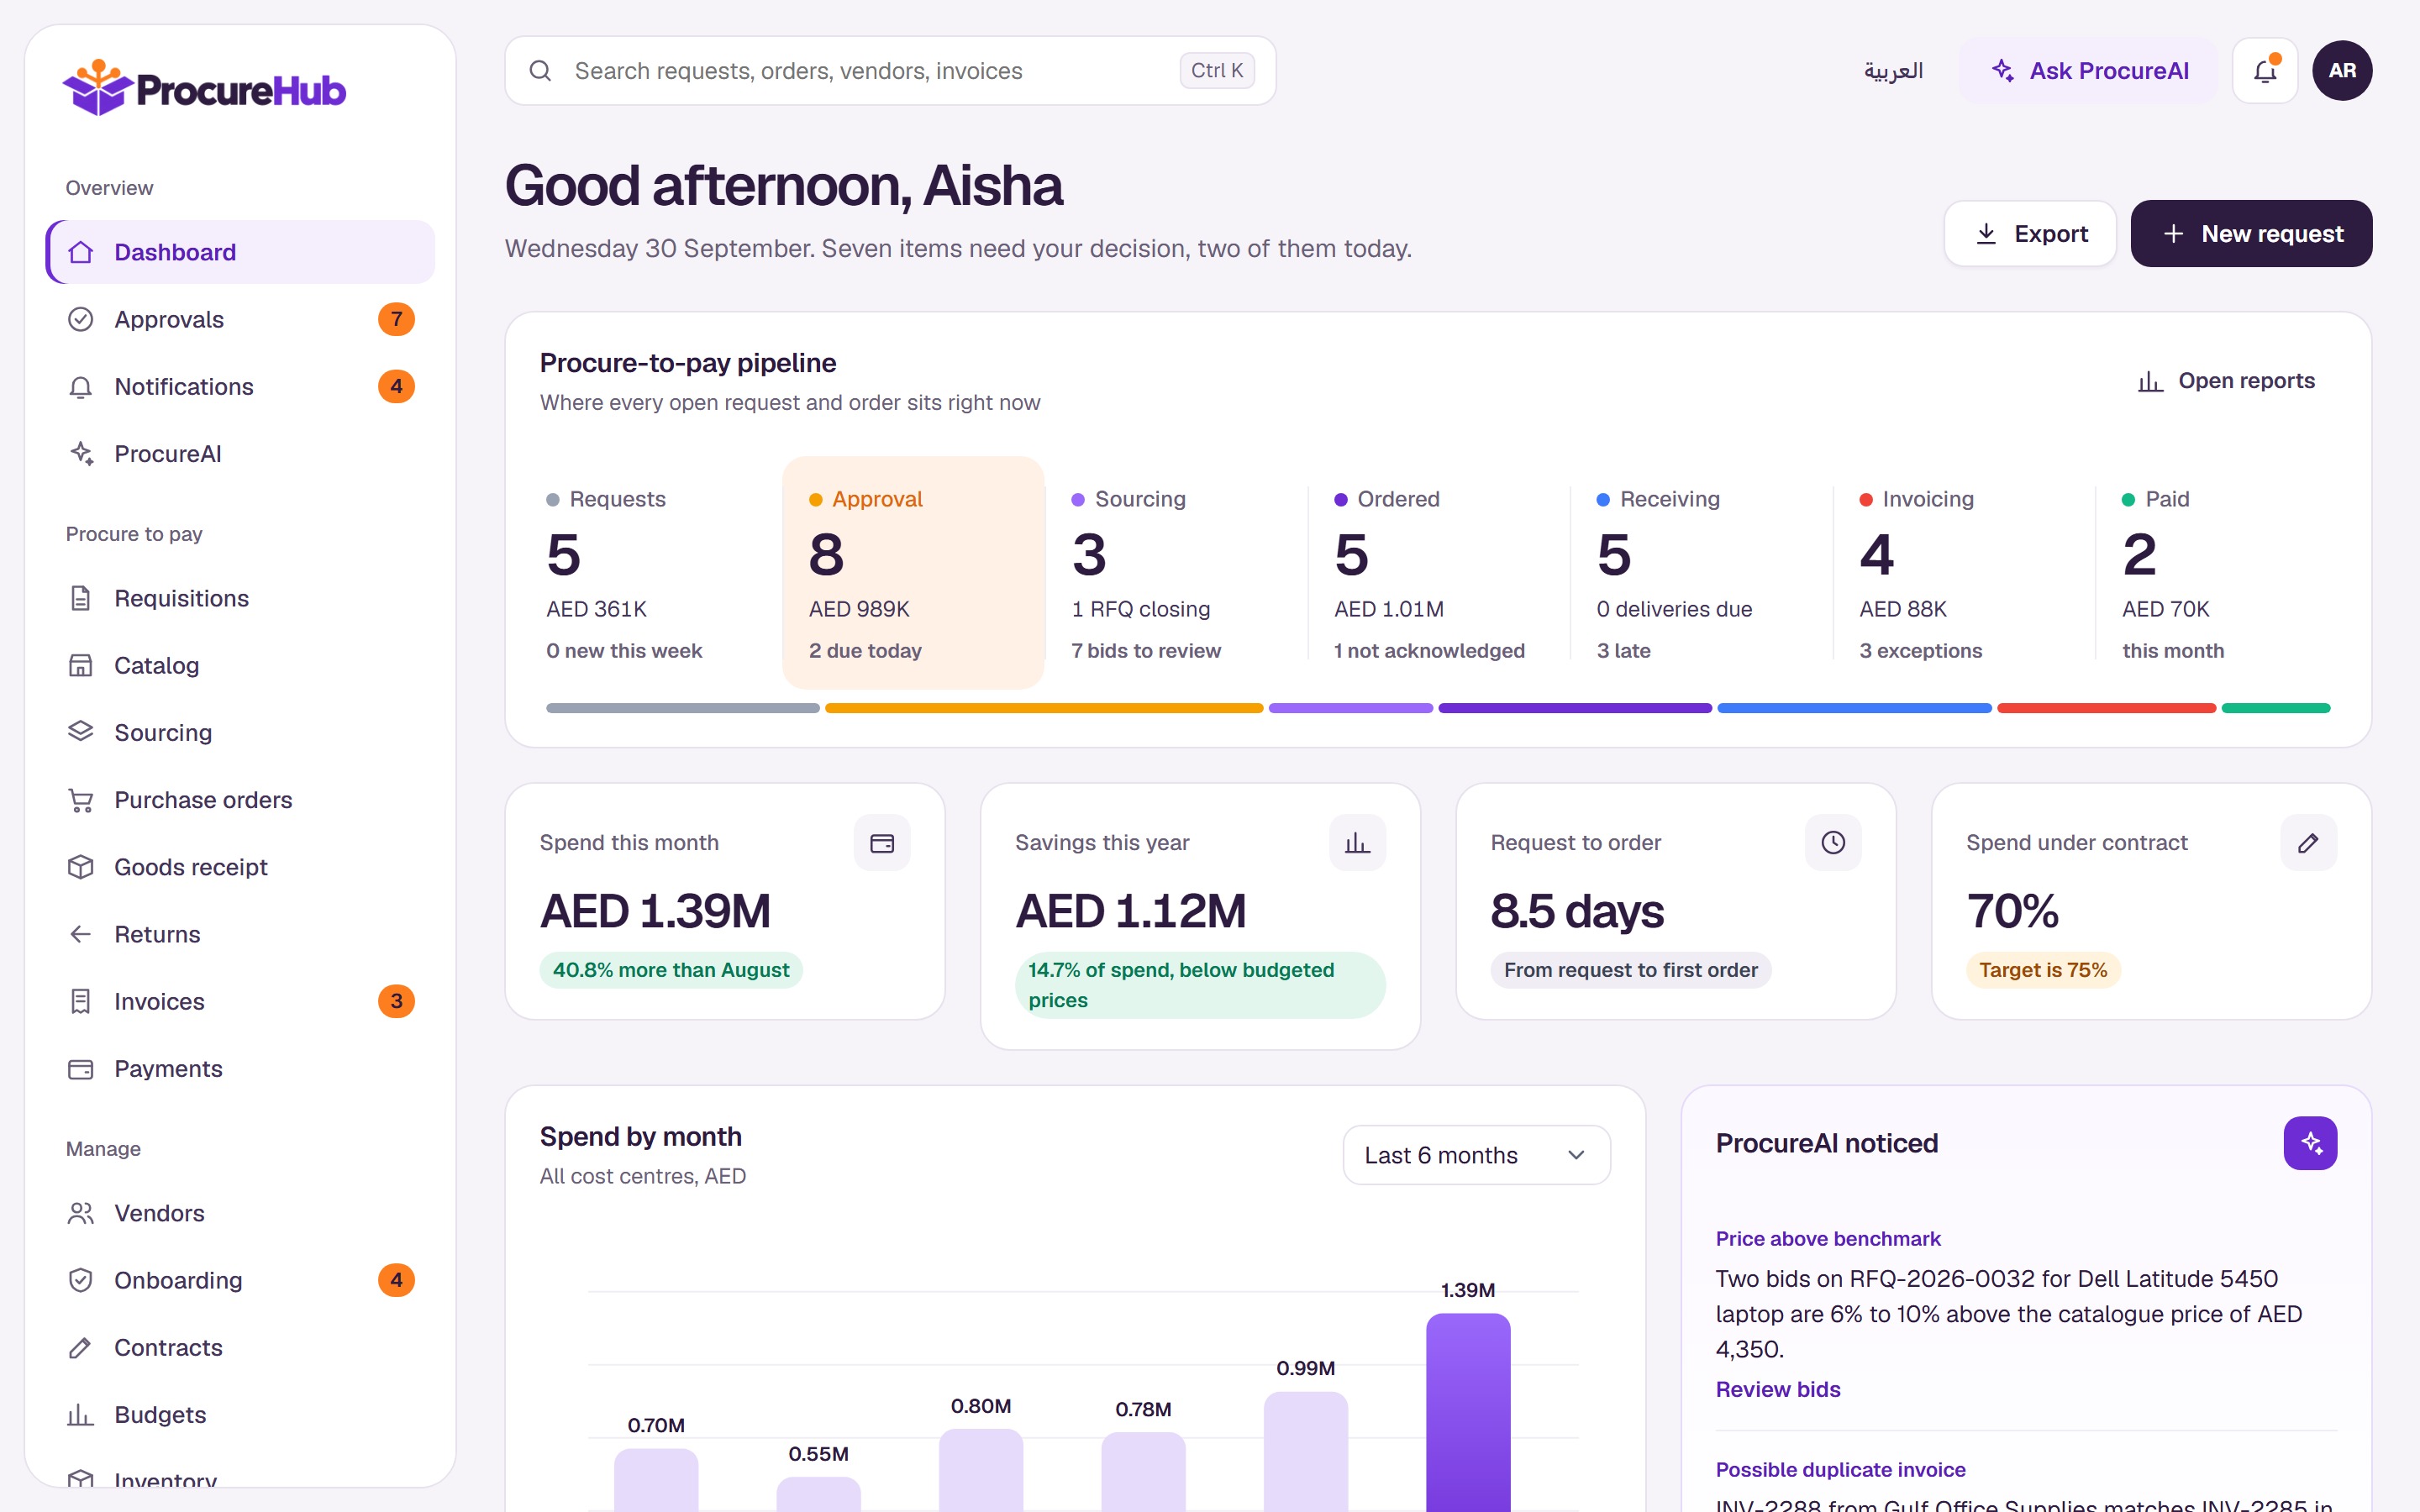The image size is (2420, 1512).
Task: Click the Spend this month card icon
Action: coord(882,843)
